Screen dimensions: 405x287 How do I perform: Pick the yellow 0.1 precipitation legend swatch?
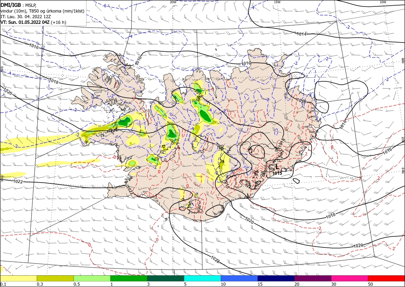(19, 278)
